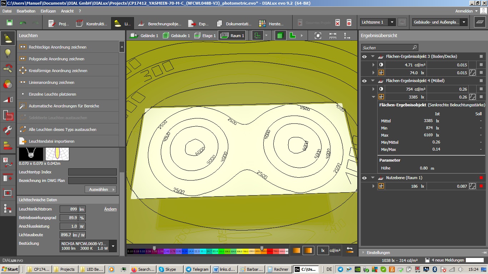Collapse the 3385 lx result row
The height and width of the screenshot is (274, 488).
[373, 97]
